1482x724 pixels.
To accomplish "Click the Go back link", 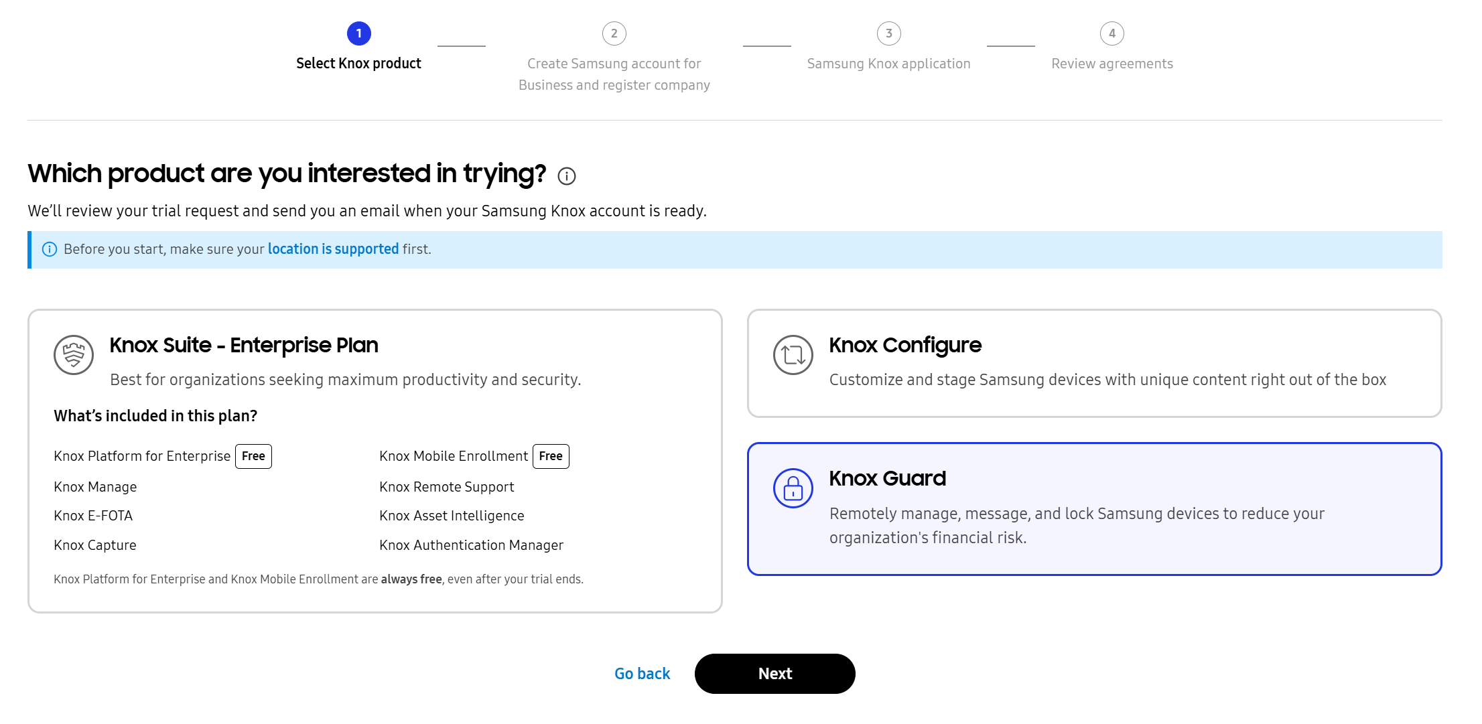I will coord(642,673).
